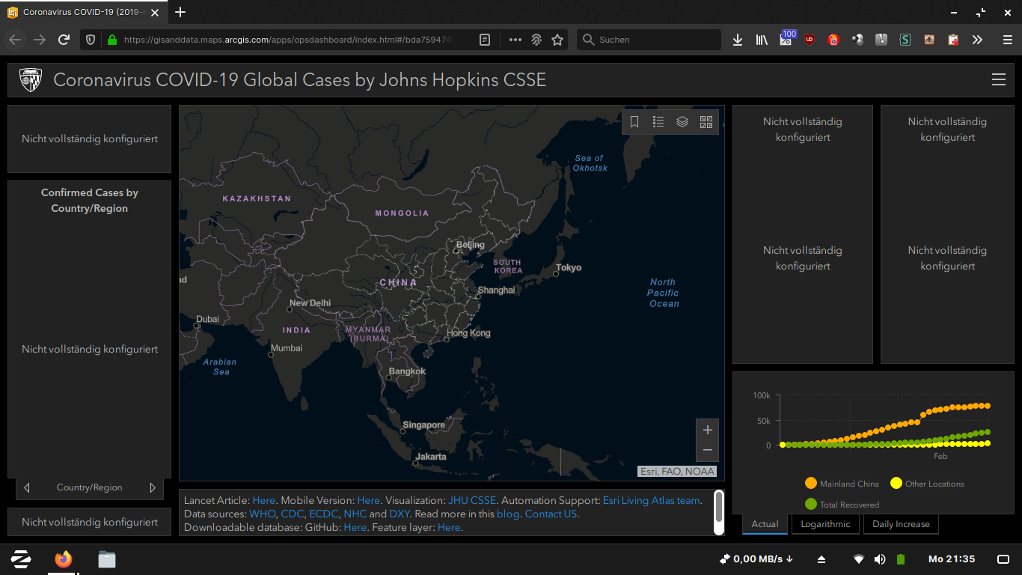Click the Hong Kong label on map
The width and height of the screenshot is (1022, 575).
coord(469,332)
